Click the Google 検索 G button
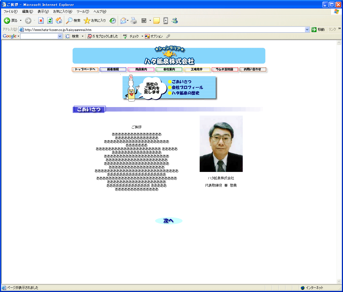 tap(72, 36)
